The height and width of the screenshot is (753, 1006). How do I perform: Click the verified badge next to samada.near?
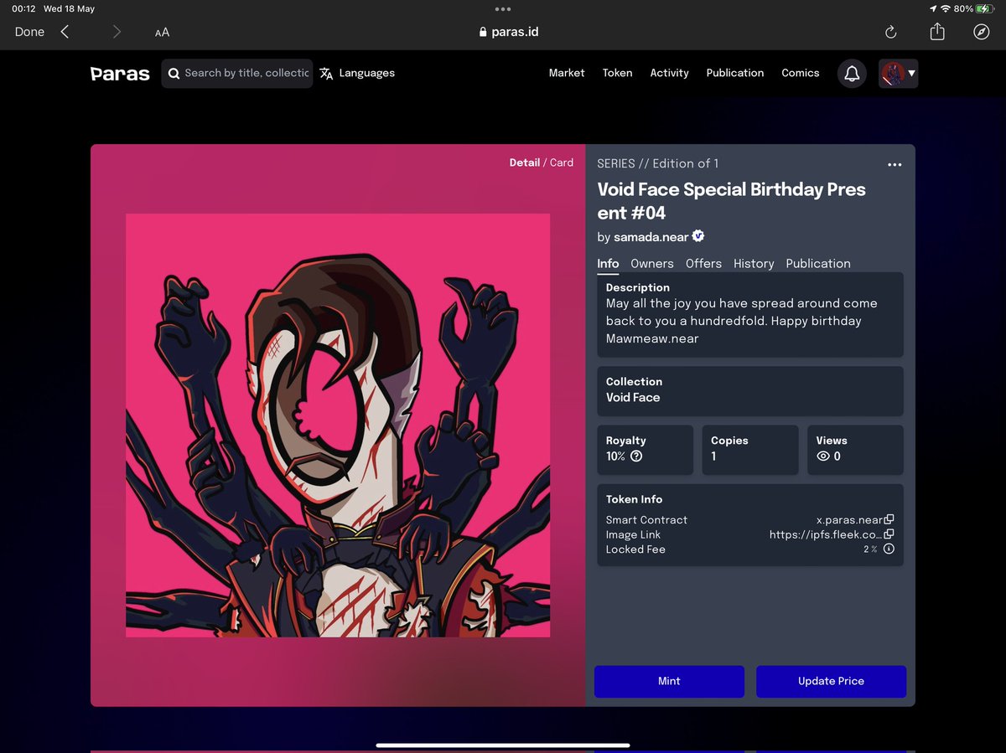(x=698, y=236)
